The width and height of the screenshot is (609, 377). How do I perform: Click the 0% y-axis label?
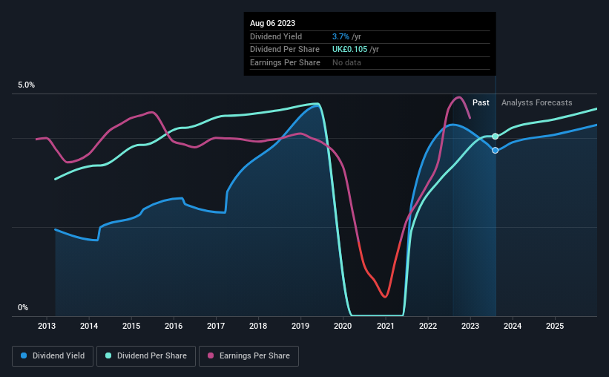click(23, 307)
